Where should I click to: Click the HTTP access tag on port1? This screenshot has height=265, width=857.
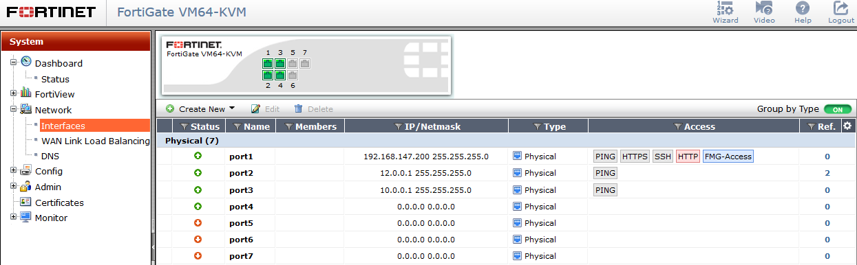coord(688,157)
